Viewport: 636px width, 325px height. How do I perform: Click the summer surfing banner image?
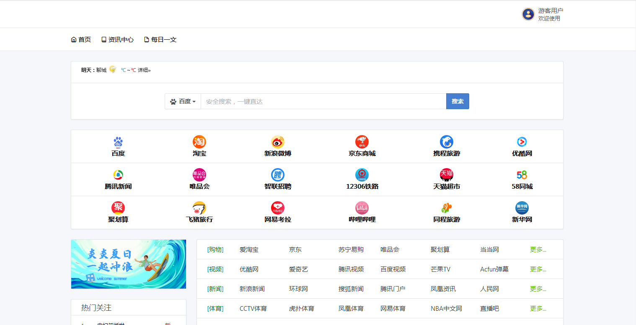coord(128,264)
